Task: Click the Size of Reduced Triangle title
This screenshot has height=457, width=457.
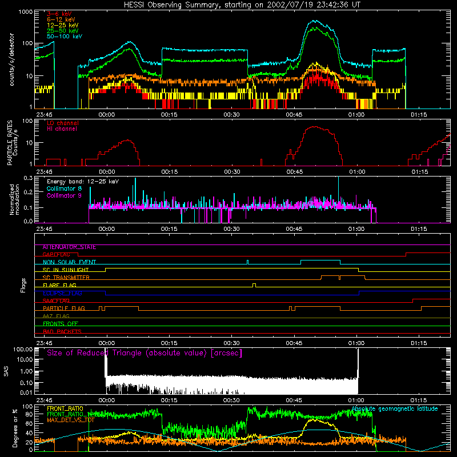Action: (x=145, y=353)
